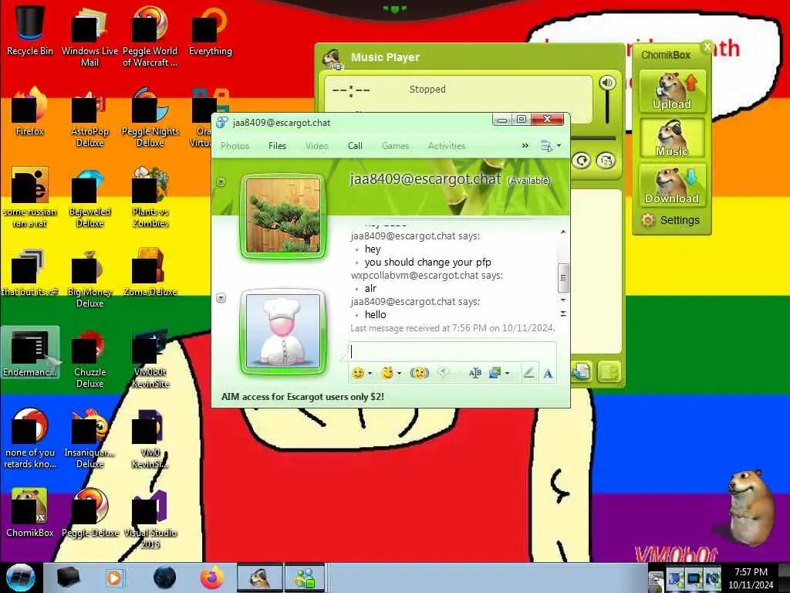Select the Plants vs Zombies desktop icon

[150, 197]
